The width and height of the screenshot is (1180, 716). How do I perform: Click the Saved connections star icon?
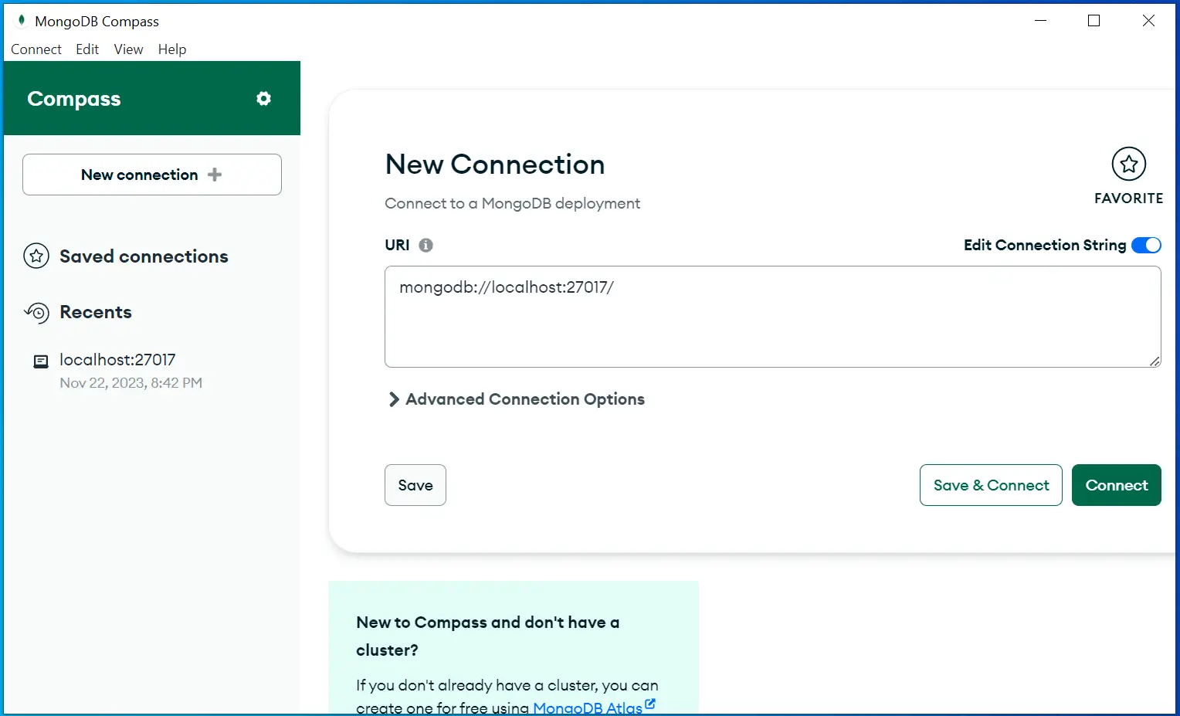point(36,256)
